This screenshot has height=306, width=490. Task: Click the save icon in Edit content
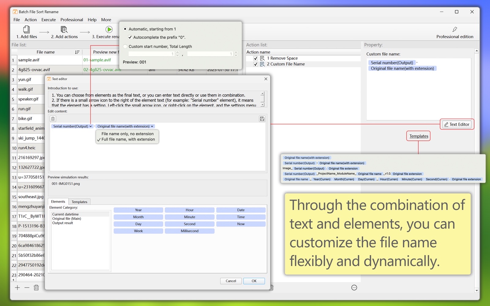pos(262,119)
